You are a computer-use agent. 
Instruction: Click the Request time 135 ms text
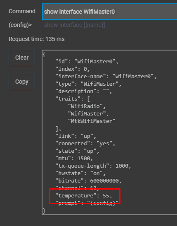click(x=36, y=39)
